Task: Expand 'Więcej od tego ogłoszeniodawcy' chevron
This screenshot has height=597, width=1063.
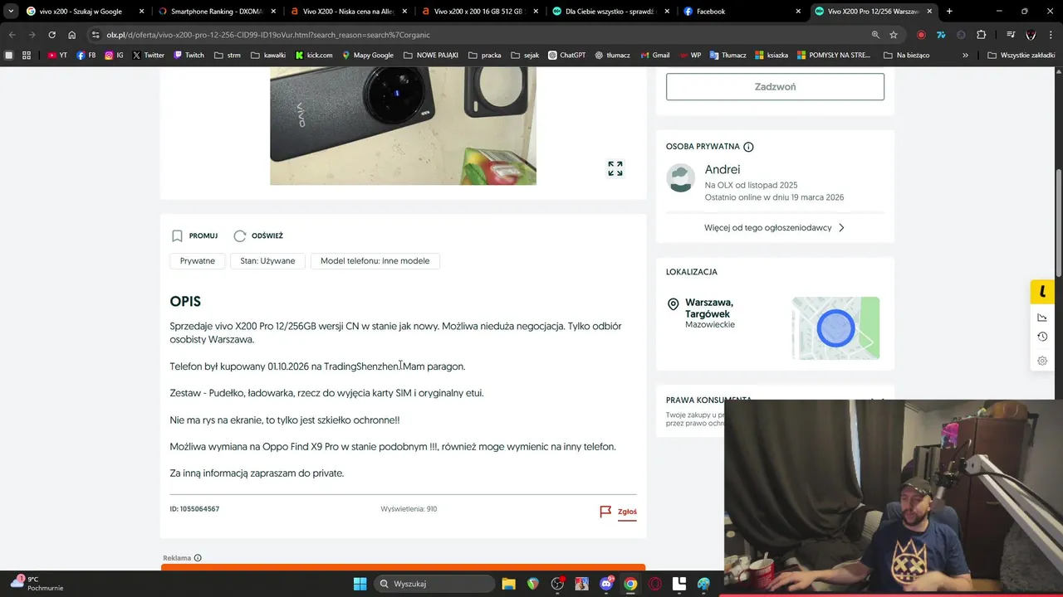Action: 841,227
